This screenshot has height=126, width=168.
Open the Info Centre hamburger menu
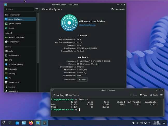[x=37, y=9]
